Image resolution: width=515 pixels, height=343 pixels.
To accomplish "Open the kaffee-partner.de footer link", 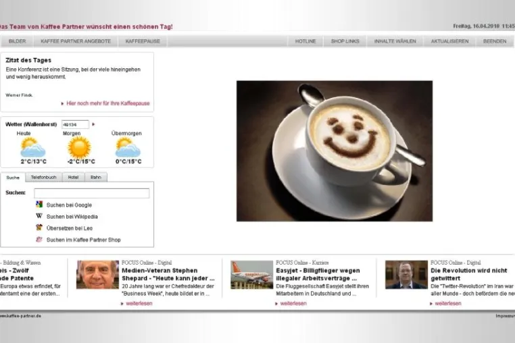I will [20, 316].
